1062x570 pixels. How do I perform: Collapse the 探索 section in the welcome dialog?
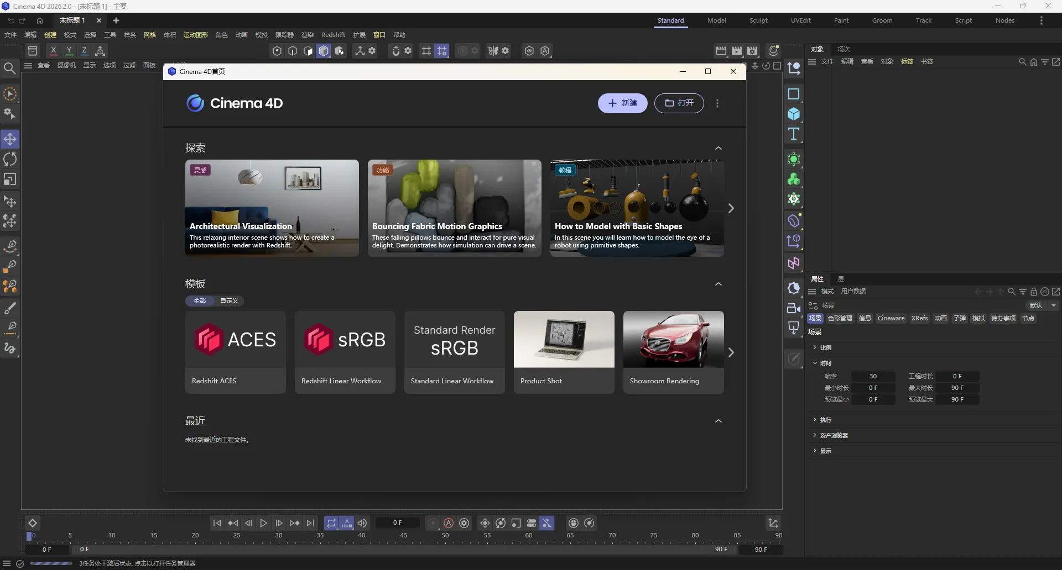[719, 148]
